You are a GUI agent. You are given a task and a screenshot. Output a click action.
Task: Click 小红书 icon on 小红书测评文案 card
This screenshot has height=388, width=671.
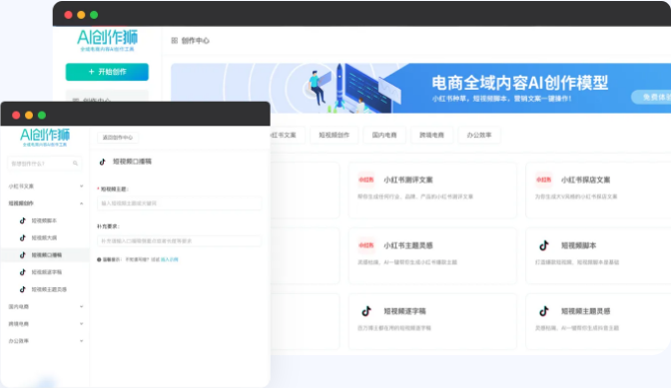tap(366, 180)
